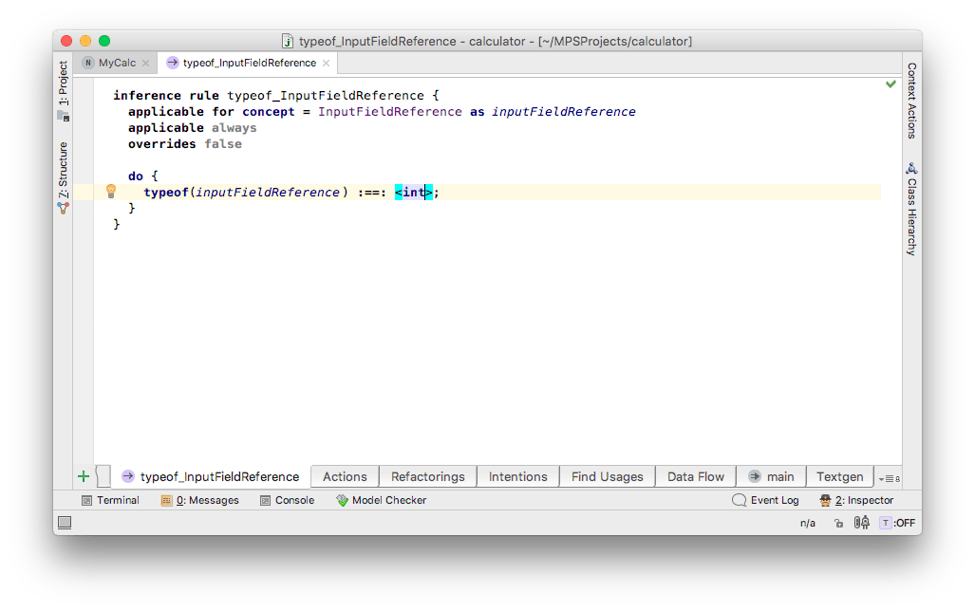Click the green plus add aspect icon
Image resolution: width=975 pixels, height=611 pixels.
[84, 476]
